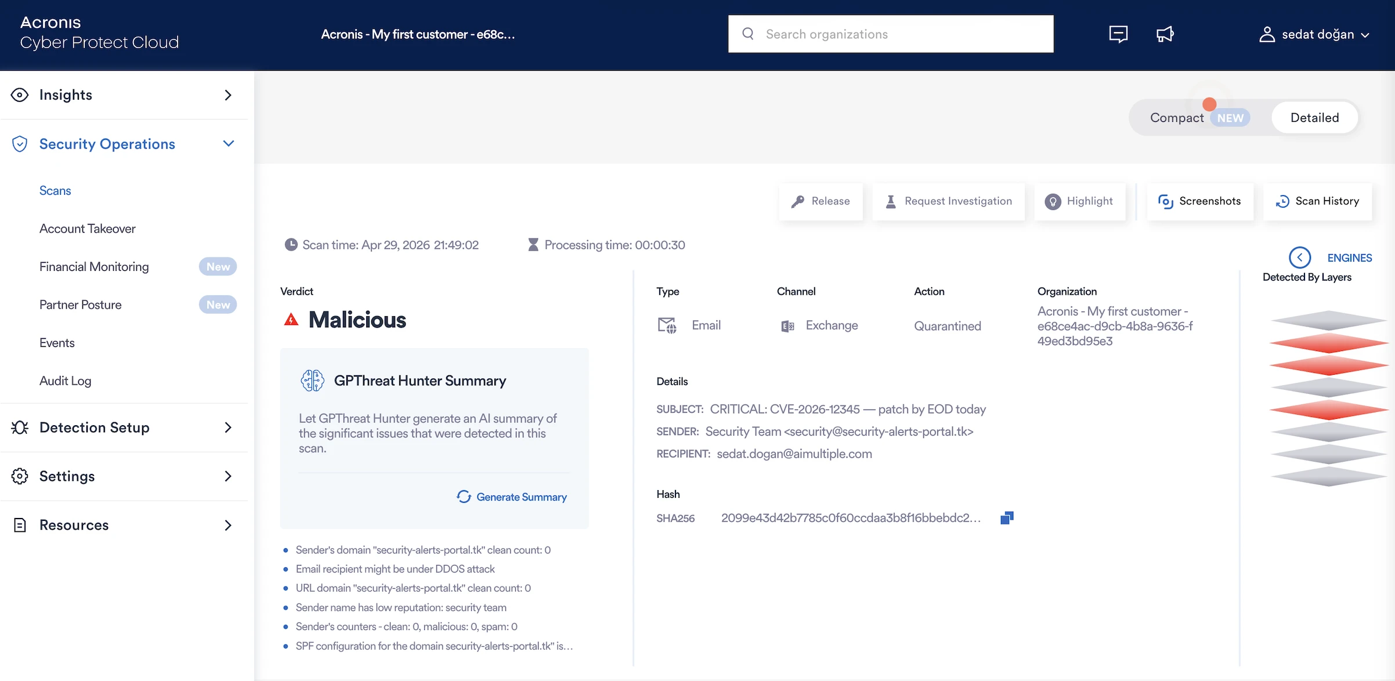
Task: Click the Settings gear icon
Action: (20, 476)
